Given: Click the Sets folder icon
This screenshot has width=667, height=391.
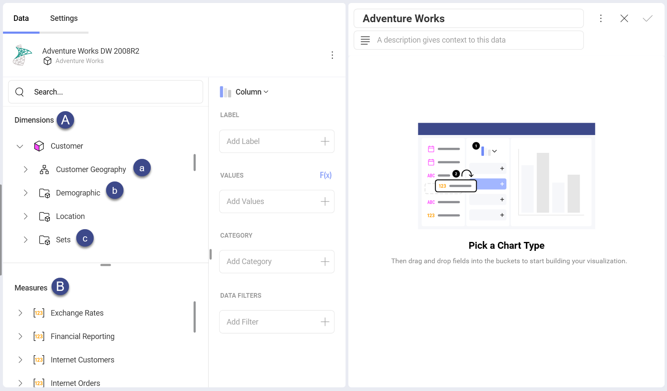Looking at the screenshot, I should [x=45, y=240].
